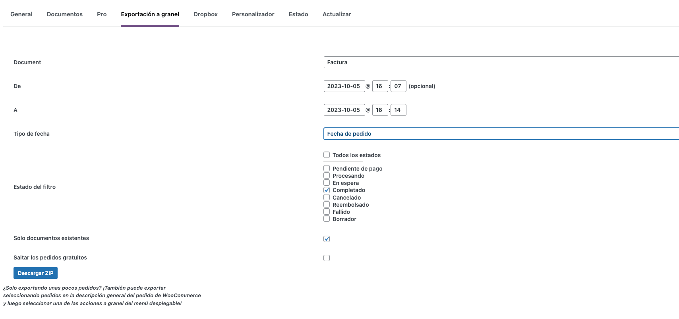The image size is (679, 319).
Task: Click the Sólo documentos existentes label
Action: pos(51,238)
